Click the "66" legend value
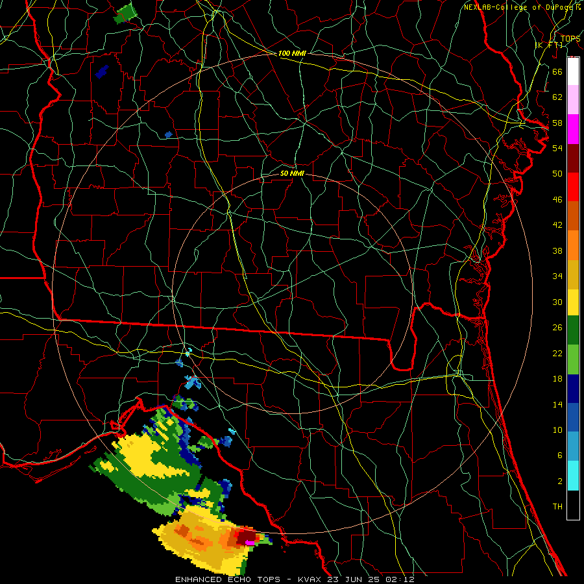 pos(557,71)
